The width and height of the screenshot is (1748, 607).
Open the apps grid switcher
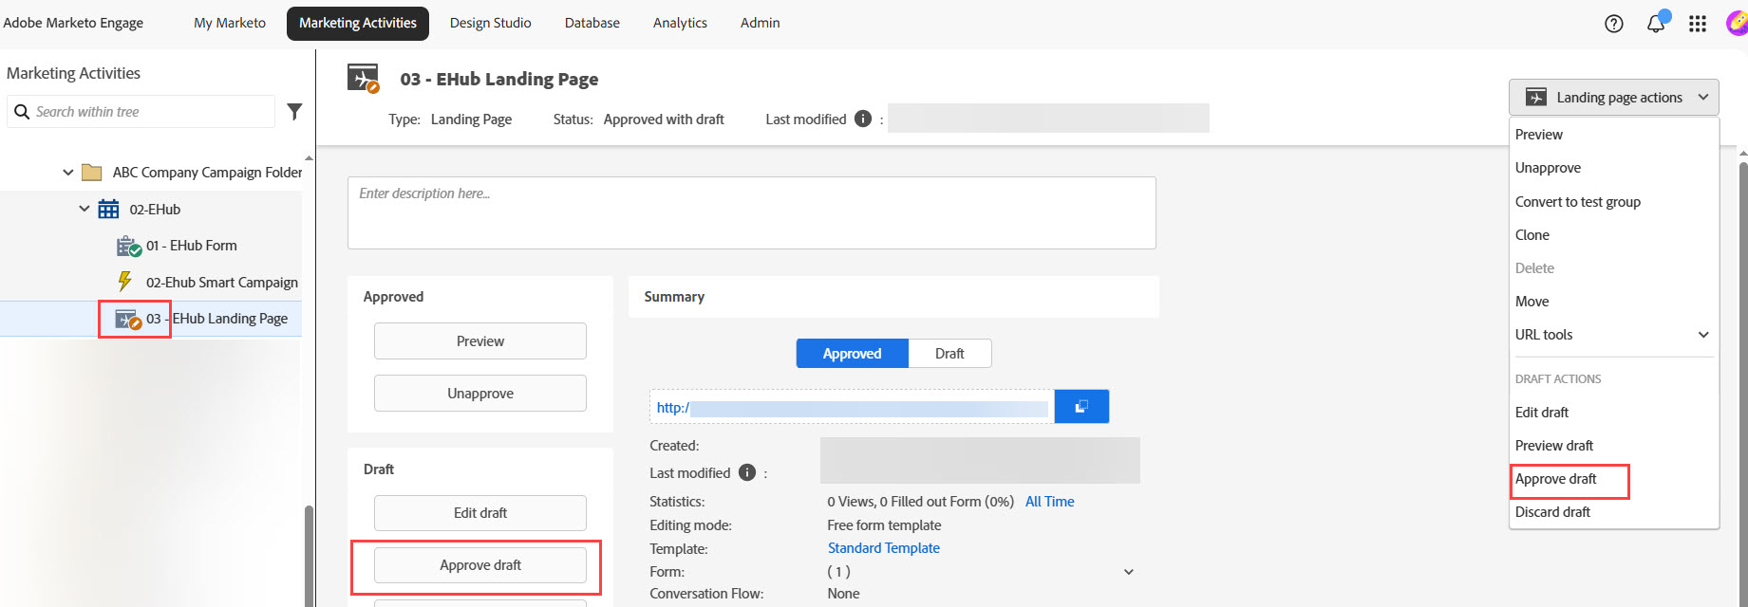tap(1698, 24)
